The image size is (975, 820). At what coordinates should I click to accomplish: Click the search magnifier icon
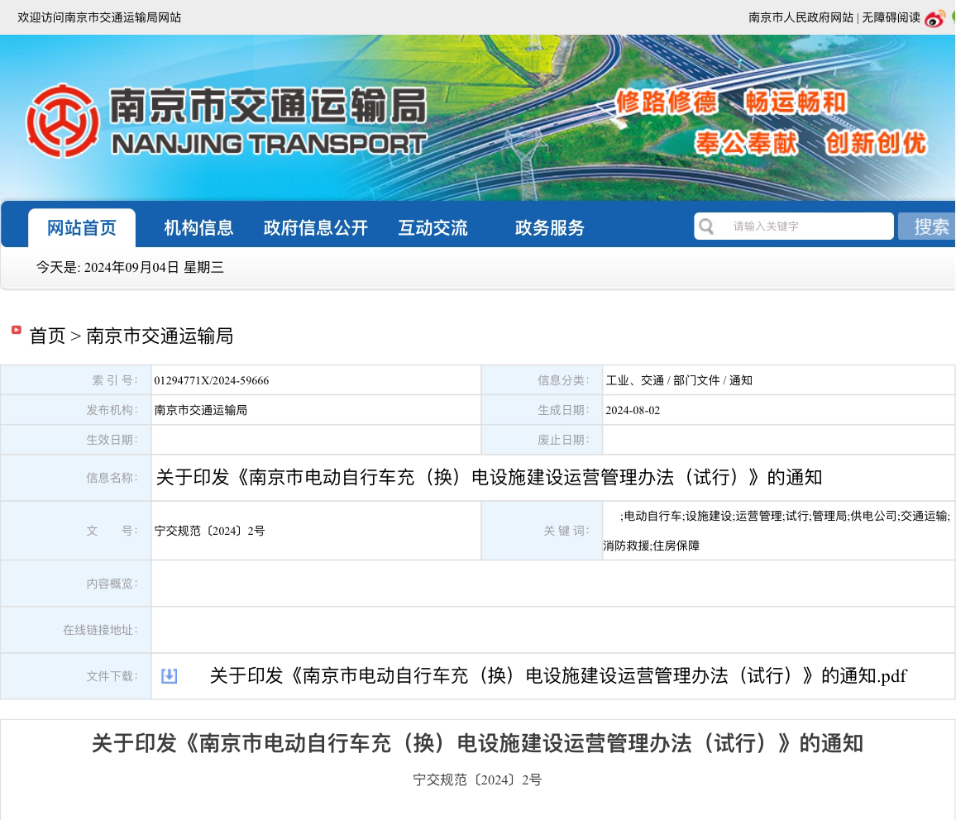[x=706, y=226]
